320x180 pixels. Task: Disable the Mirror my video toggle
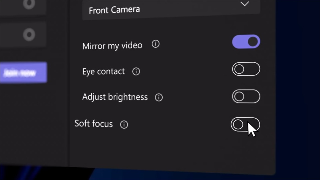246,42
